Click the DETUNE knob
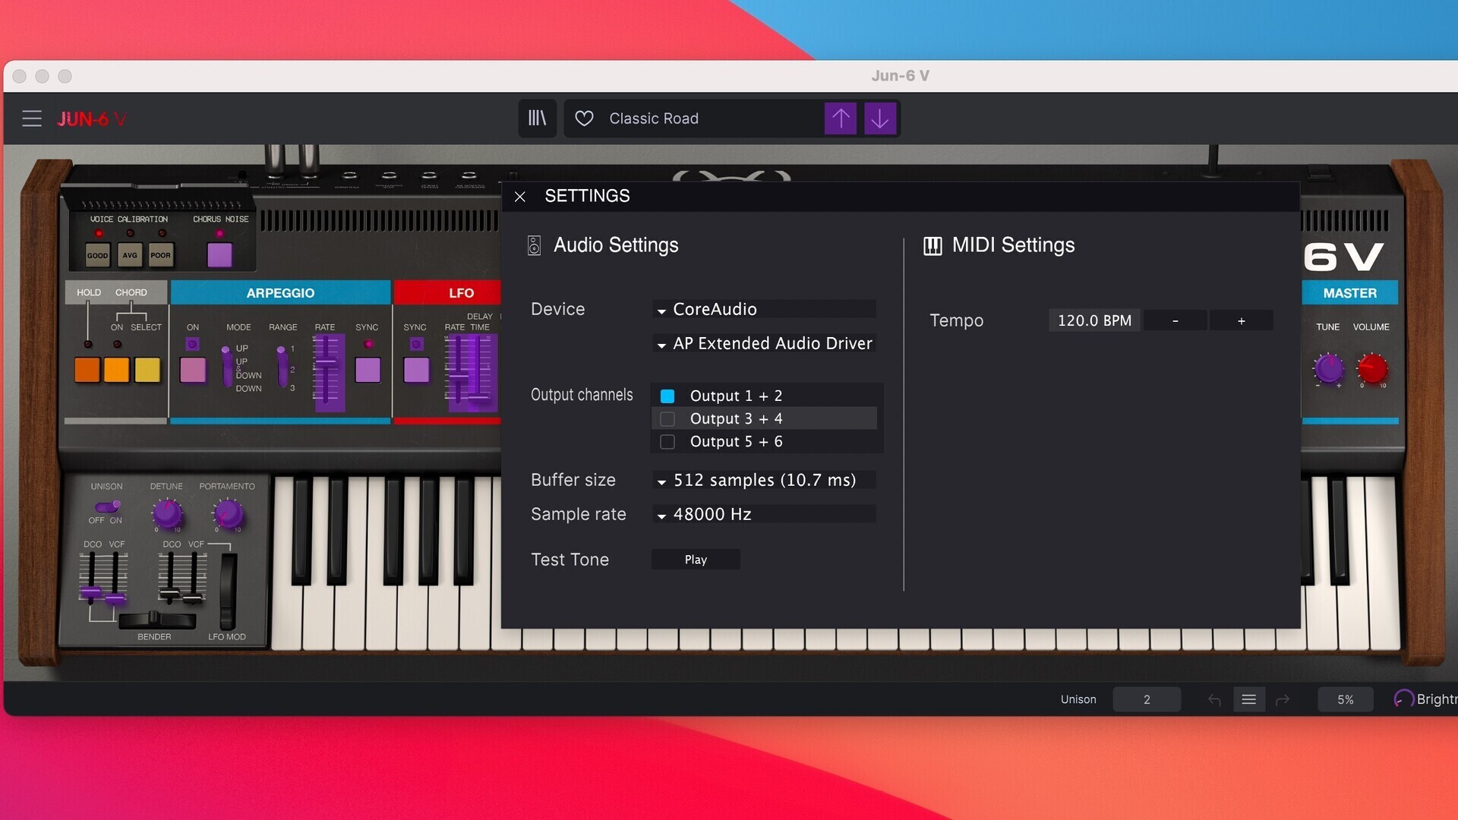This screenshot has height=820, width=1458. click(x=166, y=514)
